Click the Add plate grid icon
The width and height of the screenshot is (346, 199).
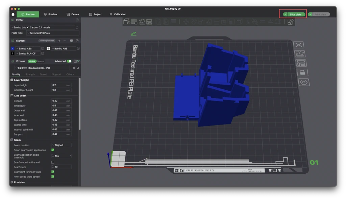pos(134,22)
